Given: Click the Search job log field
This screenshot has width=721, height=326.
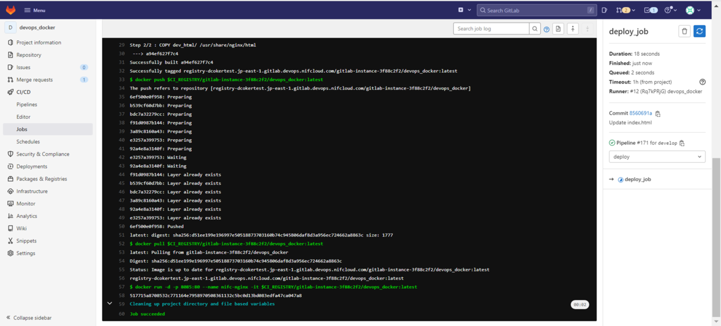Looking at the screenshot, I should (491, 29).
